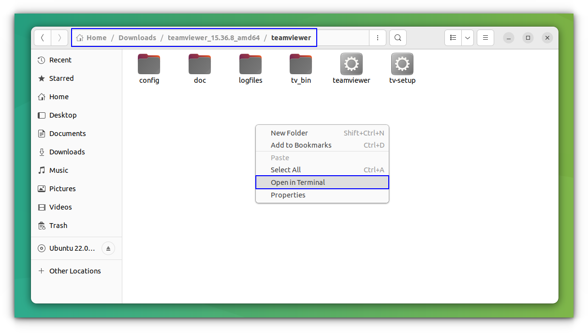Select the teamviewer executable file icon
The image size is (588, 333).
[352, 64]
